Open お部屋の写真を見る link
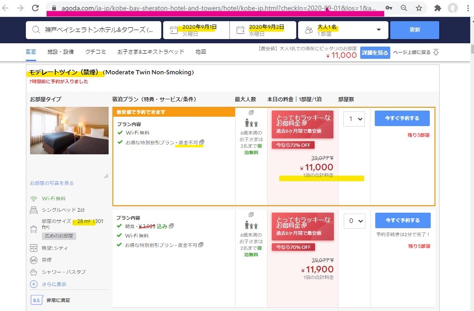This screenshot has height=311, width=474. coord(52,183)
